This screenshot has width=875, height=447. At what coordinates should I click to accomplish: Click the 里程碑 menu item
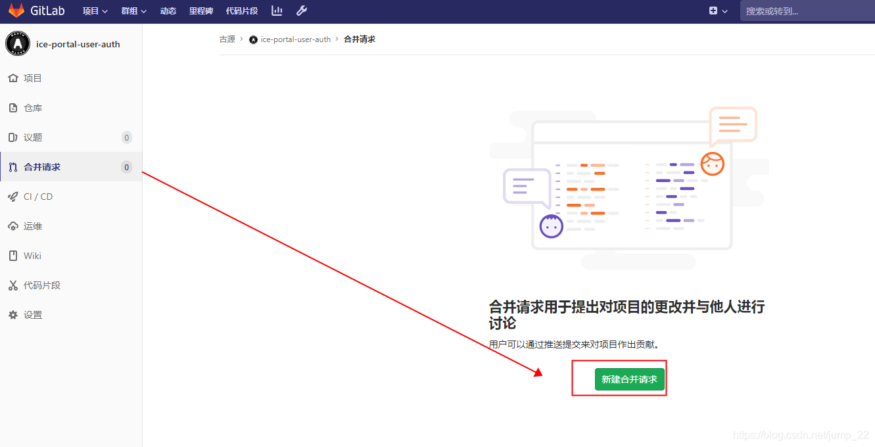(x=201, y=11)
